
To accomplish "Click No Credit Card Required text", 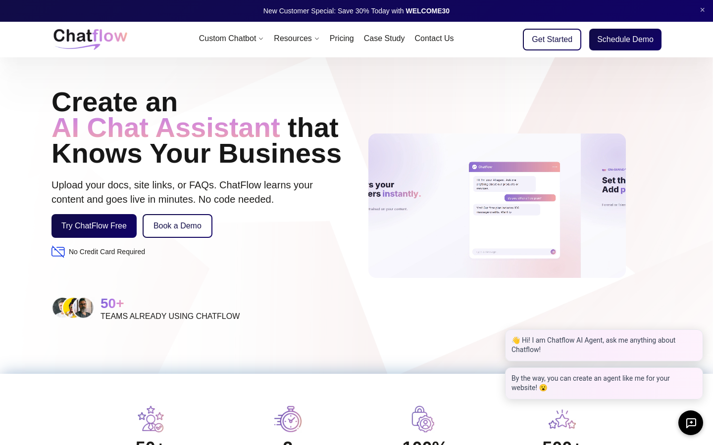I will (107, 252).
